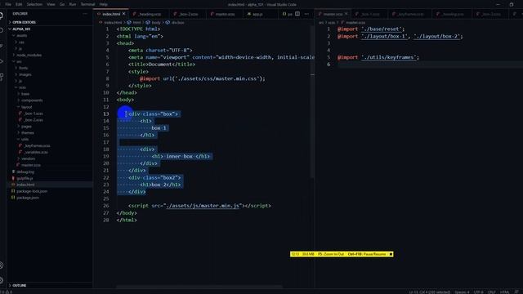Open the Terminal menu

(87, 4)
